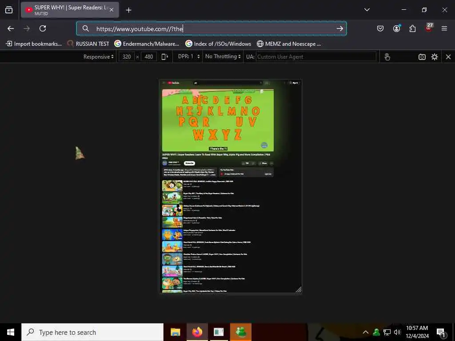This screenshot has height=341, width=455.
Task: Click Sign in on the YouTube page
Action: click(294, 83)
